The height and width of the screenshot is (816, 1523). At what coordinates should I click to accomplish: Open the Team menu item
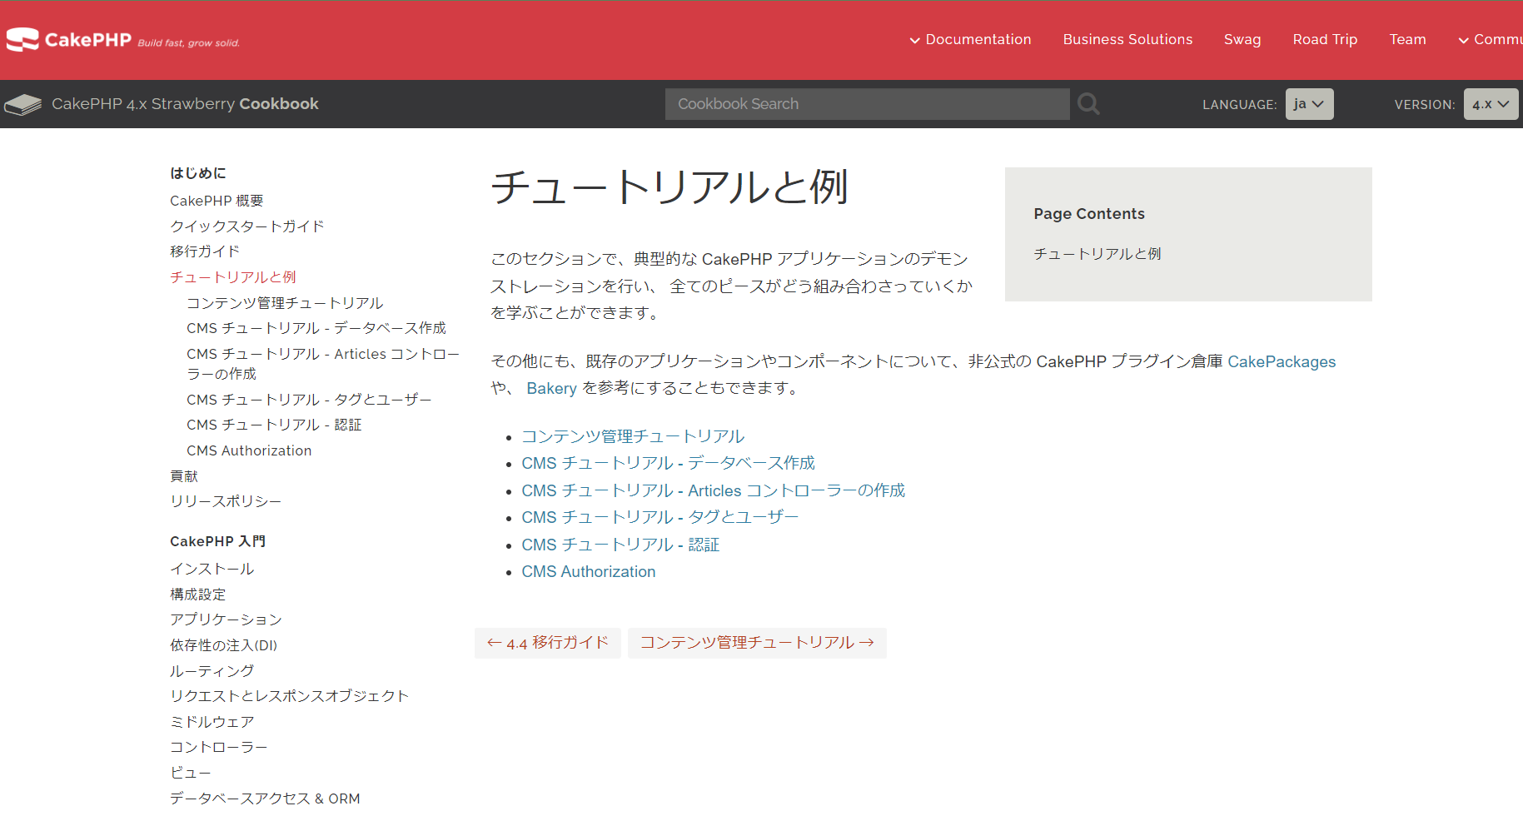[x=1407, y=39]
